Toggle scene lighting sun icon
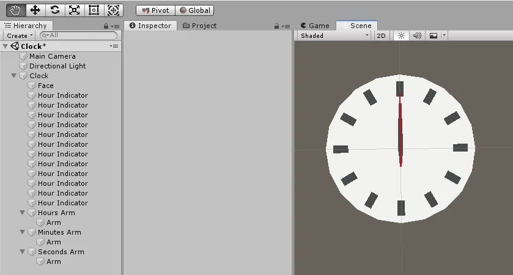 401,35
